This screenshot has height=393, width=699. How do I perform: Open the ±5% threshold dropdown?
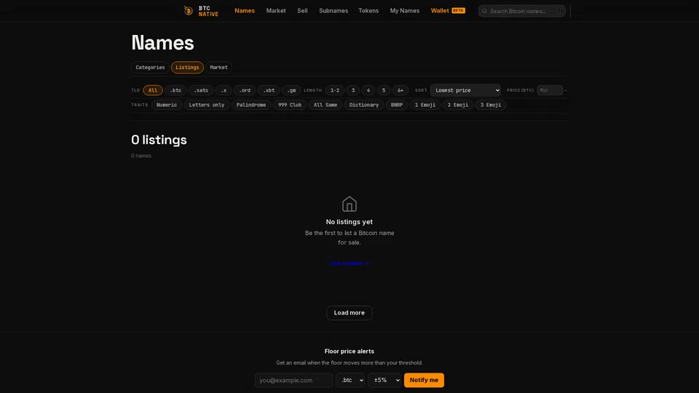(x=384, y=380)
